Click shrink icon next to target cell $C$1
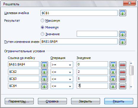Image resolution: width=138 pixels, height=108 pixels. click(123, 13)
